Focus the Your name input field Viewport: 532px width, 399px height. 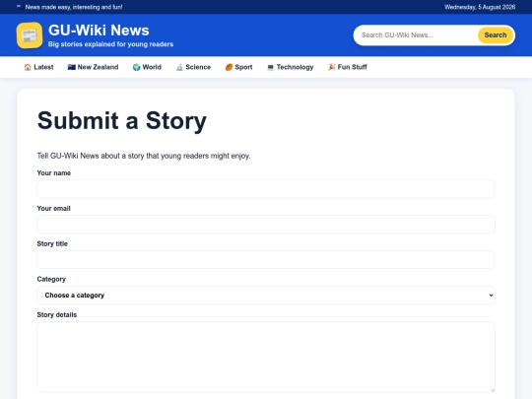click(266, 189)
